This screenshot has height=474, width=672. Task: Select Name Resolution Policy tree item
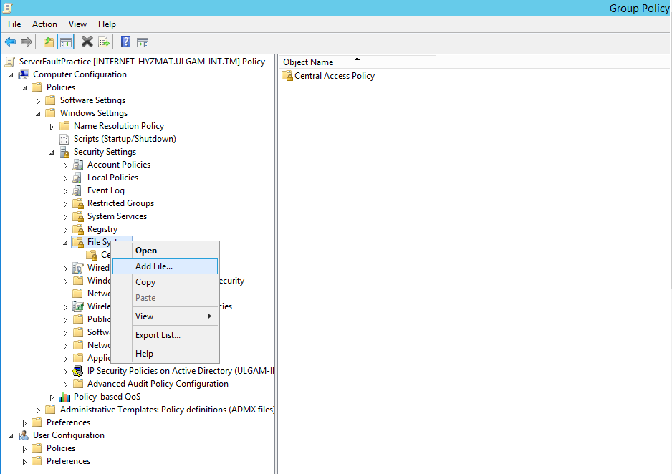[119, 126]
